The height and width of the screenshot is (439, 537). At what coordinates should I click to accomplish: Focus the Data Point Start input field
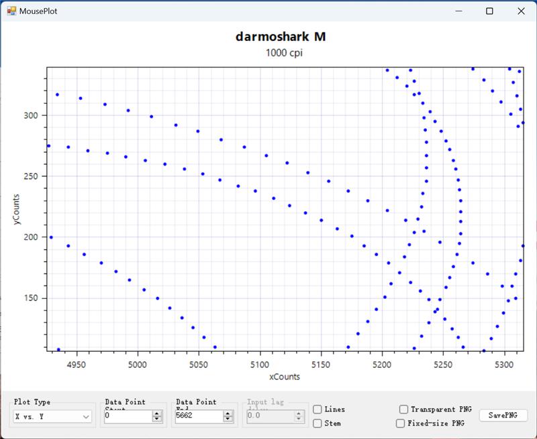tap(128, 416)
